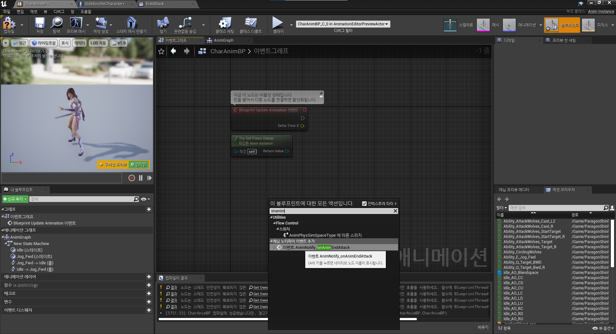This screenshot has height=334, width=616.
Task: Open the Add New (신규 추가) dropdown
Action: pos(15,199)
